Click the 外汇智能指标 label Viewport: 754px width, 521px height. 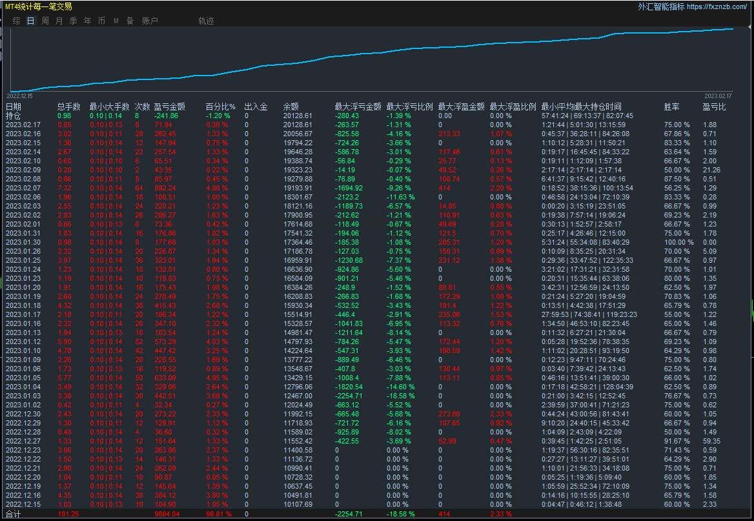[x=661, y=6]
